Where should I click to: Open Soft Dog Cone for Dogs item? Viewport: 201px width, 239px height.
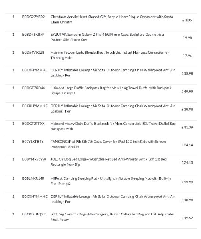pos(112,217)
